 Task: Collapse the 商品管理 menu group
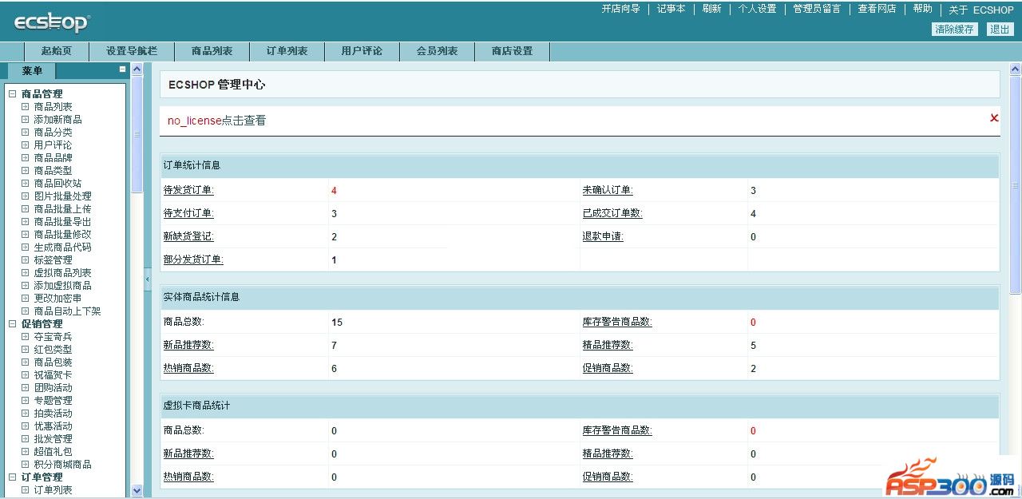(12, 94)
